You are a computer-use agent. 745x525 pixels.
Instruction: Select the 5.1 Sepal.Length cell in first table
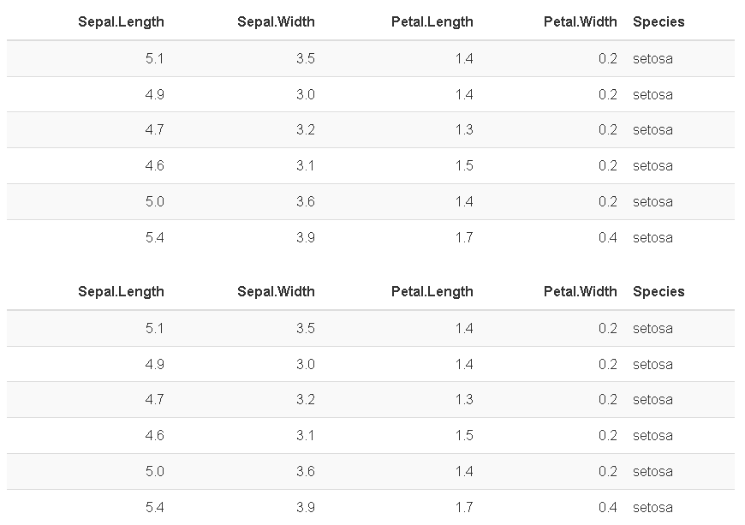pyautogui.click(x=155, y=58)
